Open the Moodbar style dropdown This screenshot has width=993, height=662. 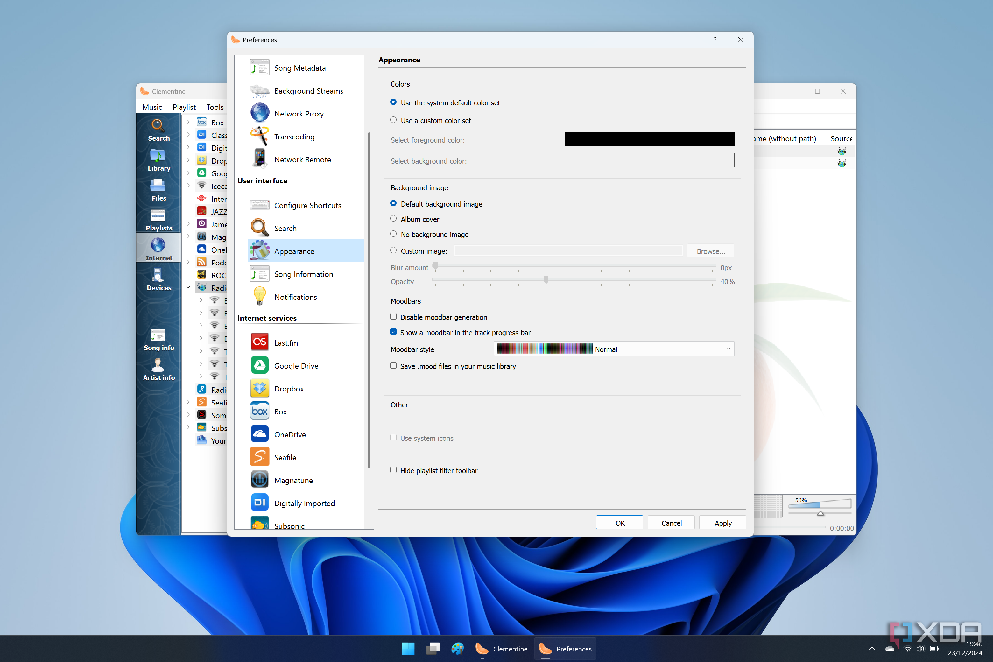tap(614, 349)
